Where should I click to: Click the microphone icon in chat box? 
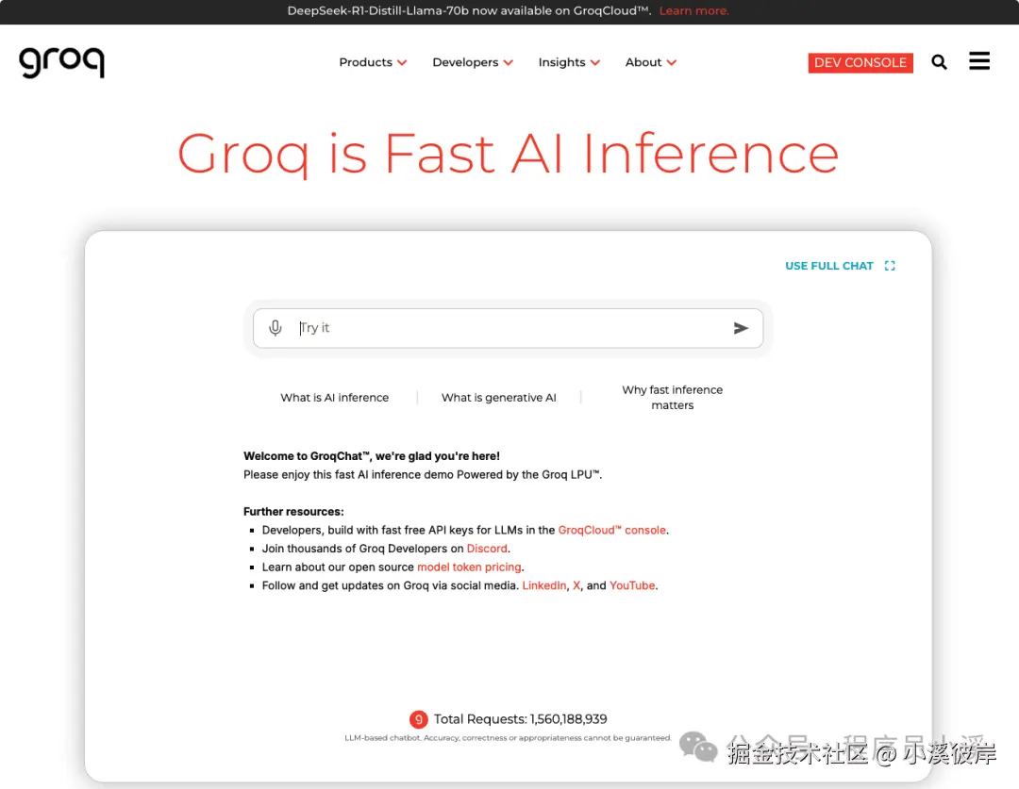pyautogui.click(x=276, y=328)
